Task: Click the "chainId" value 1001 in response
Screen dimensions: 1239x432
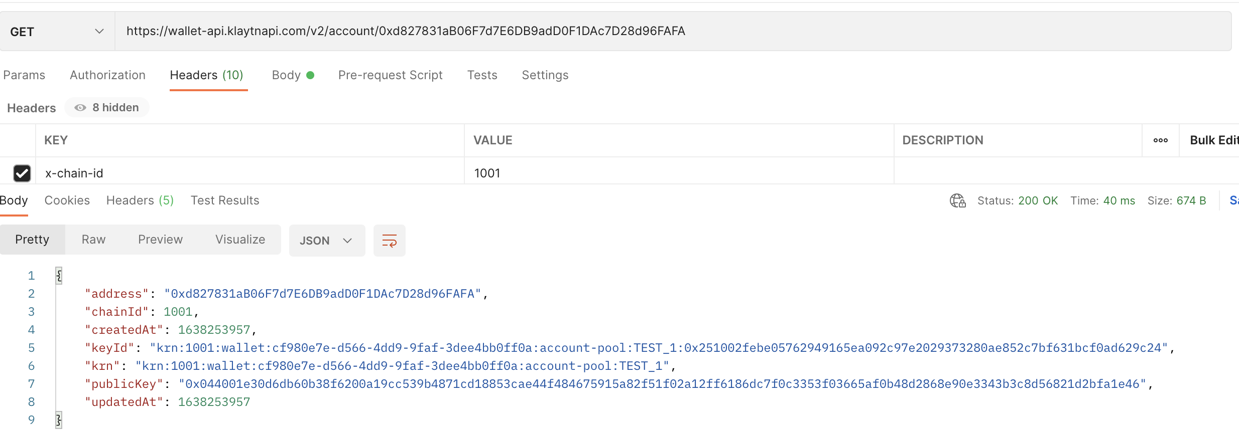Action: pyautogui.click(x=178, y=312)
